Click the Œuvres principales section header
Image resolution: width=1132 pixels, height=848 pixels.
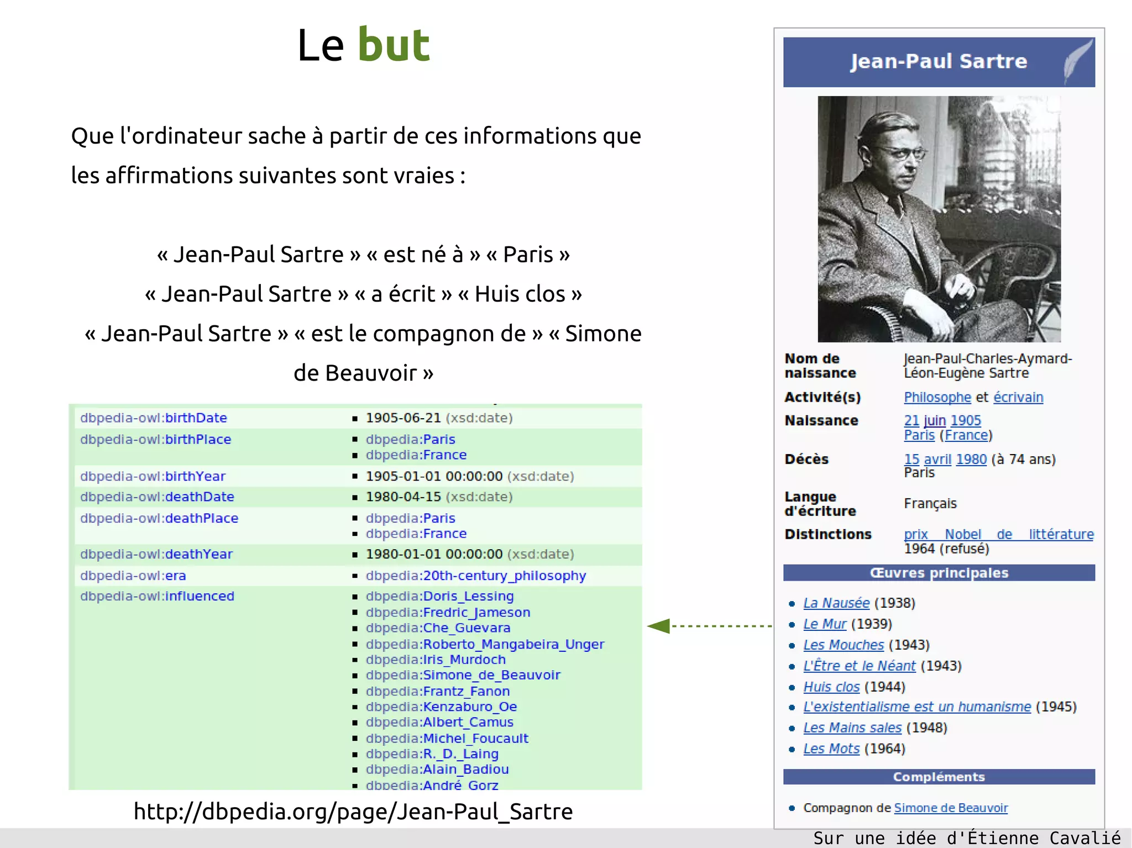(939, 573)
